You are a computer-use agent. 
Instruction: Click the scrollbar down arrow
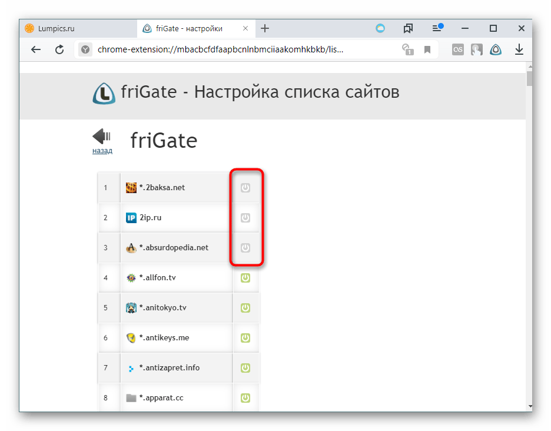530,406
